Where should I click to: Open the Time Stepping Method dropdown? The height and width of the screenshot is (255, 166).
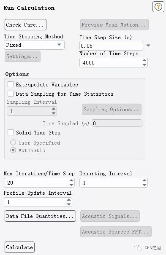point(34,45)
